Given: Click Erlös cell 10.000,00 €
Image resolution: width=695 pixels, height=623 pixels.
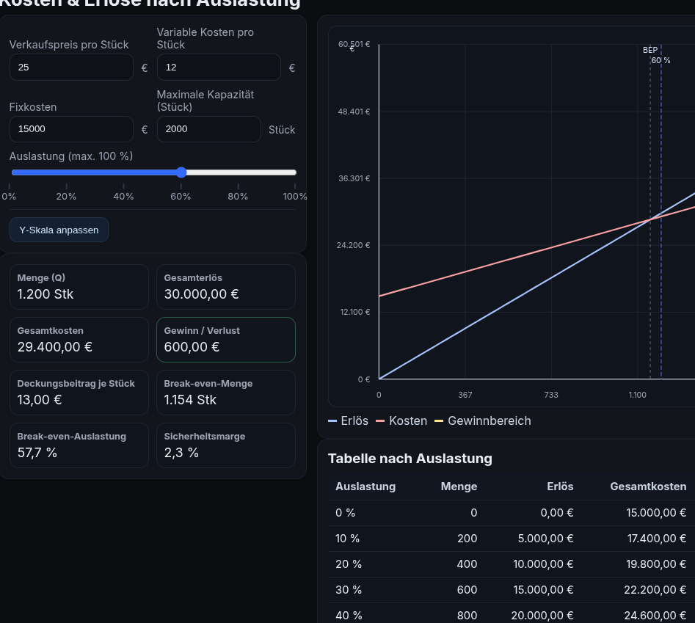Looking at the screenshot, I should (543, 564).
